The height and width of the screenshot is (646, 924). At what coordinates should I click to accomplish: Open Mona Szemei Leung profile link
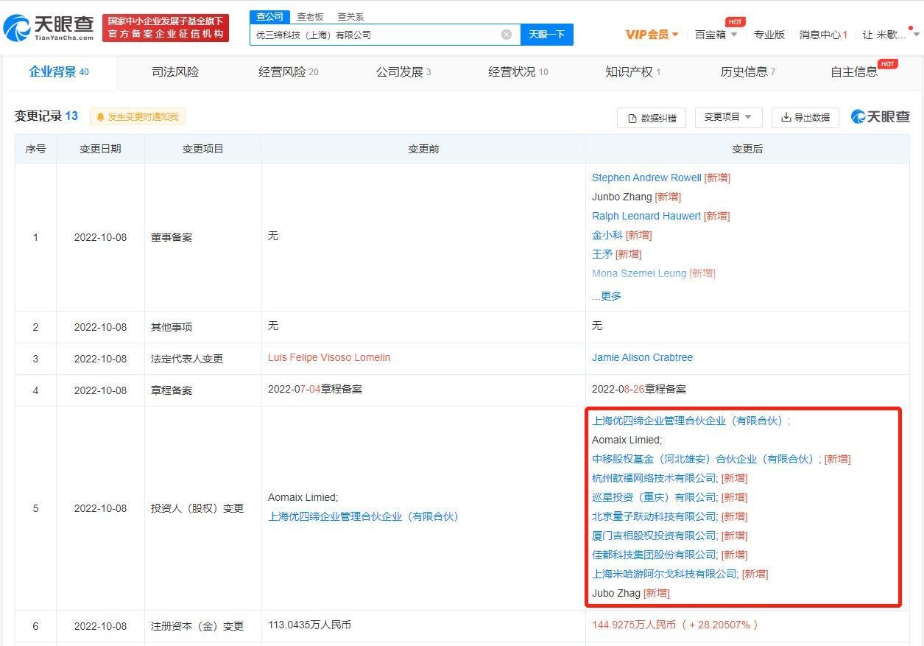(x=639, y=273)
